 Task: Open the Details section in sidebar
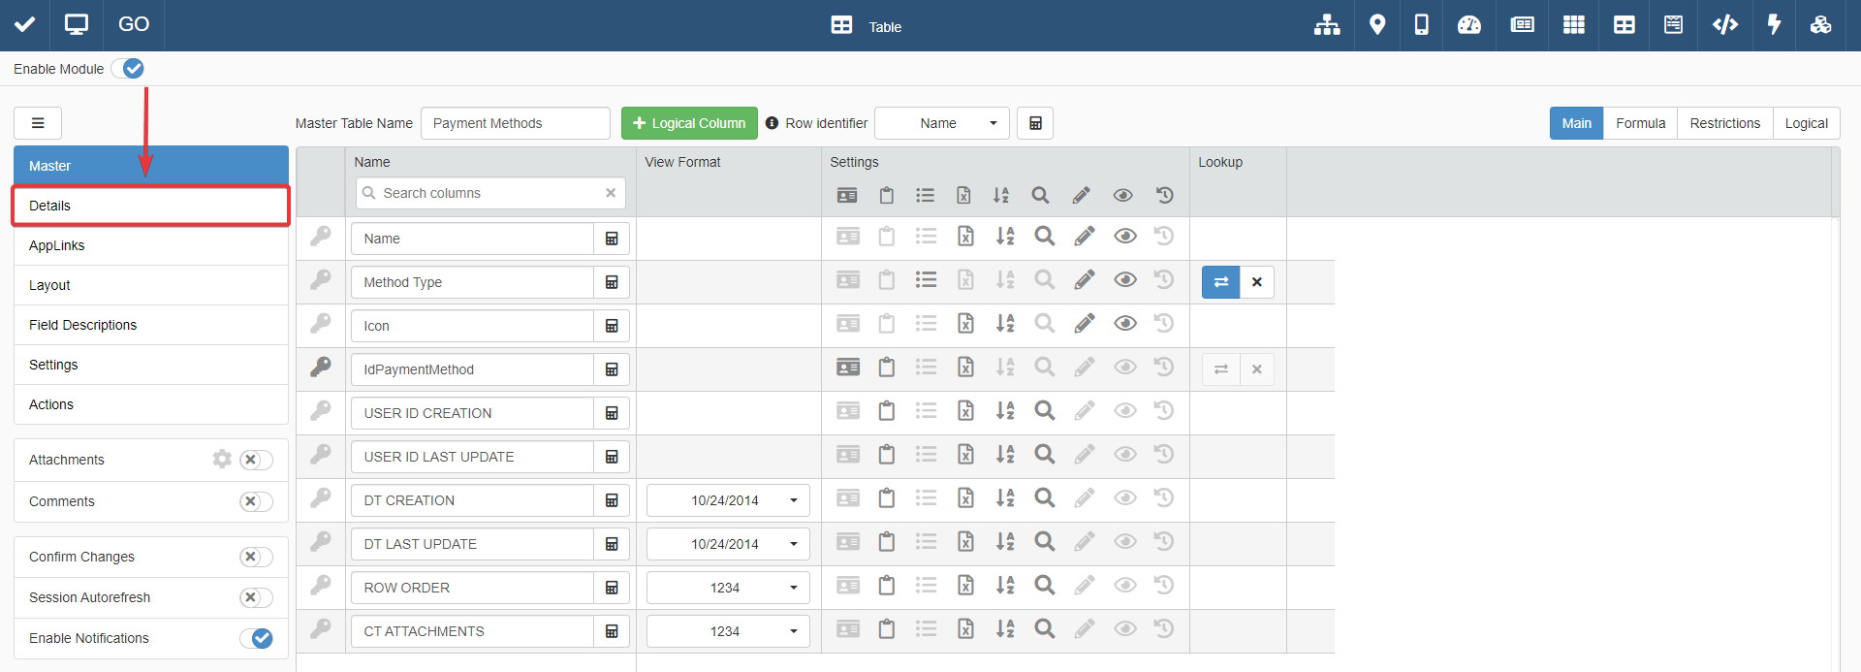click(150, 206)
